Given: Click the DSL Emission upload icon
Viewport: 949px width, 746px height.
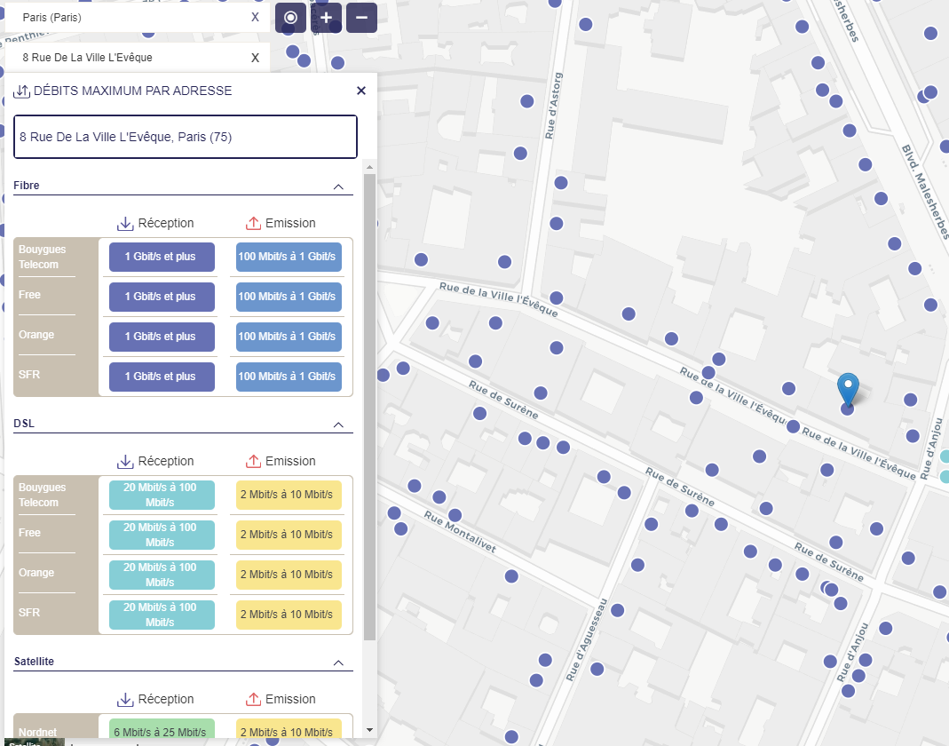Looking at the screenshot, I should pos(253,461).
